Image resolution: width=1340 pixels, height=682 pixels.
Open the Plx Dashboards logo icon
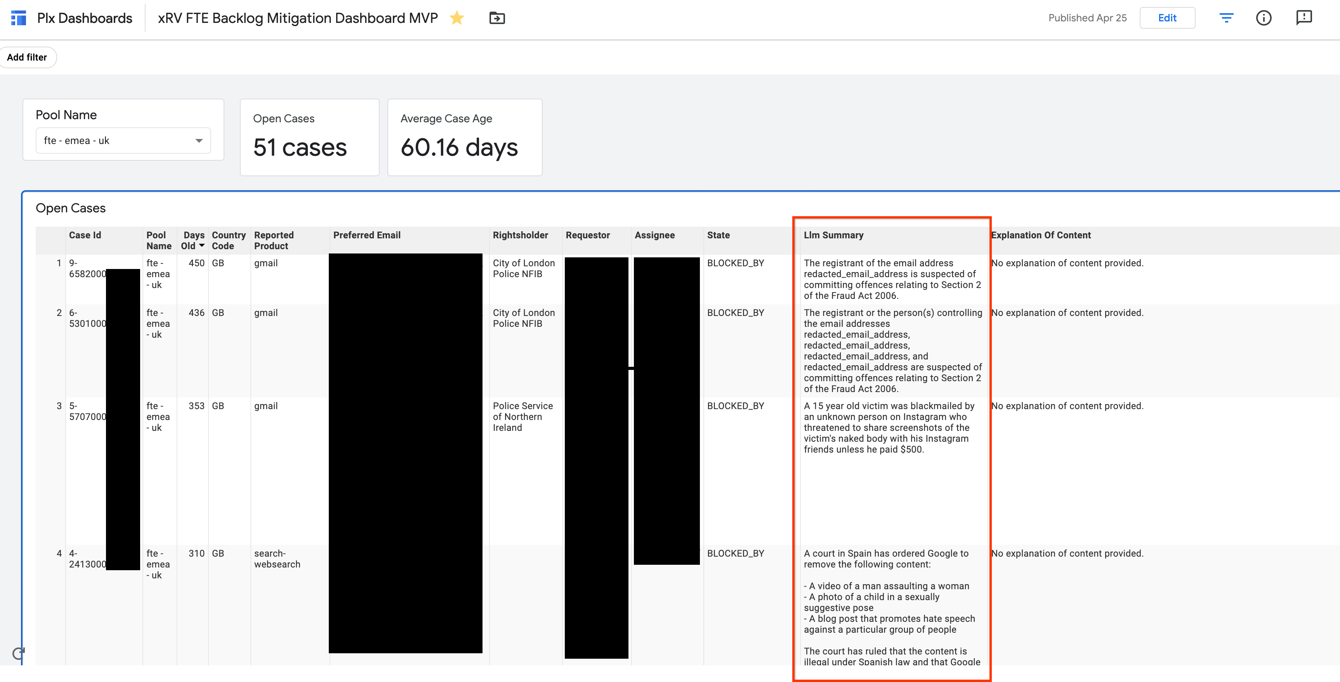coord(19,18)
